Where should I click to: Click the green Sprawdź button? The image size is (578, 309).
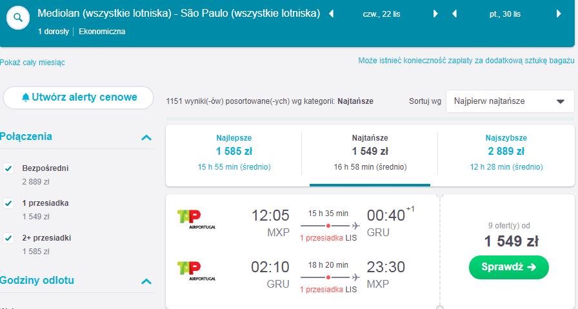[509, 267]
